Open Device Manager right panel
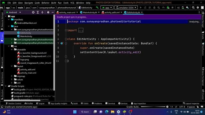Screen dimensions: 205x115 [x=203, y=19]
